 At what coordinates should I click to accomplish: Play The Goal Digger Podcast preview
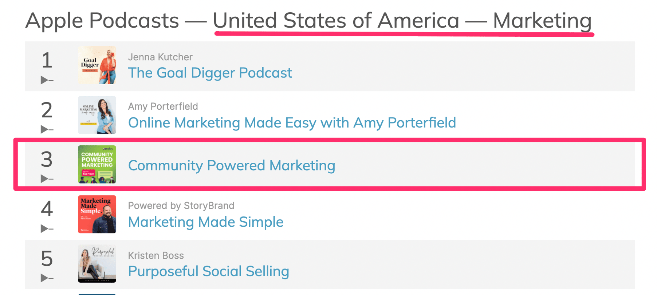pyautogui.click(x=45, y=80)
